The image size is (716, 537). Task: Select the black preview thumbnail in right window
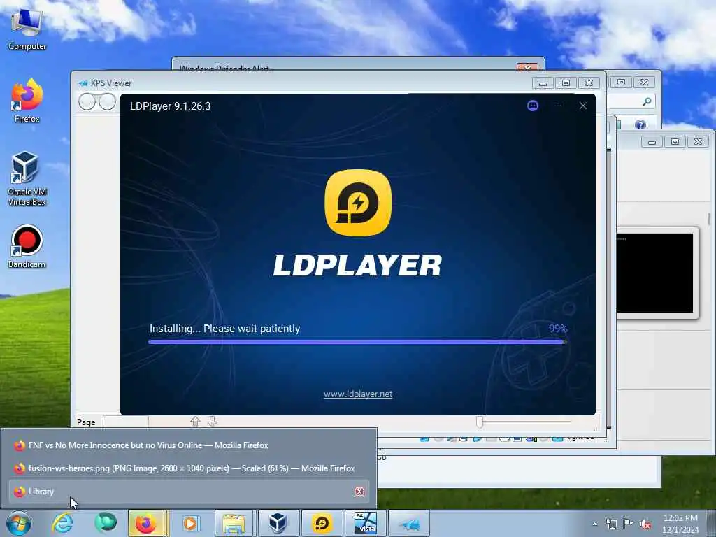tap(654, 273)
